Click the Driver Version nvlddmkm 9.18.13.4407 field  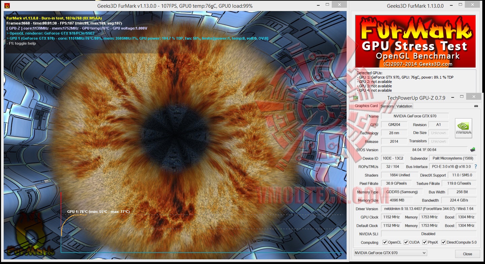[429, 209]
